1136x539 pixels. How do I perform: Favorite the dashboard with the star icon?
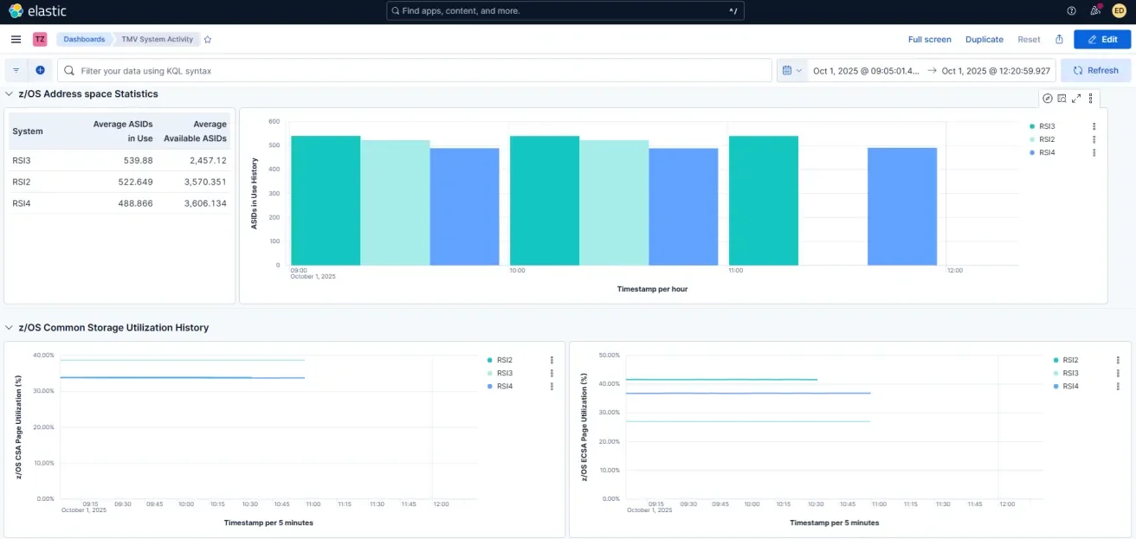pos(208,40)
